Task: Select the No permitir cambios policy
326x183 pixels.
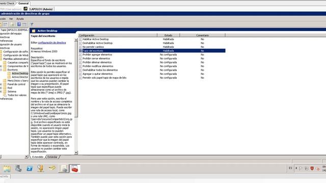Action: tap(152, 47)
